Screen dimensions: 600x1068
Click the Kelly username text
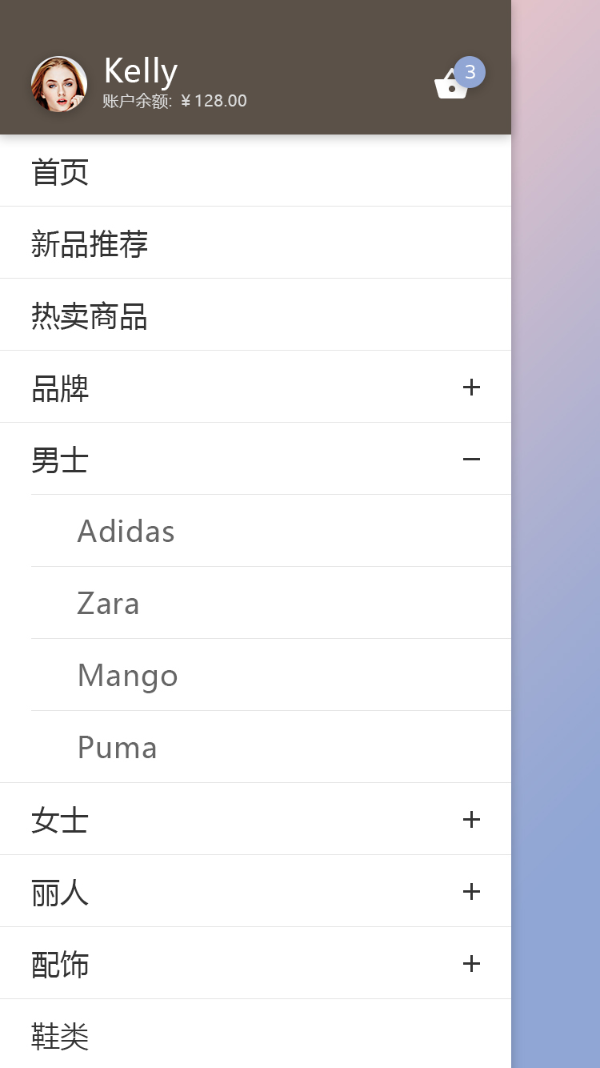(141, 71)
